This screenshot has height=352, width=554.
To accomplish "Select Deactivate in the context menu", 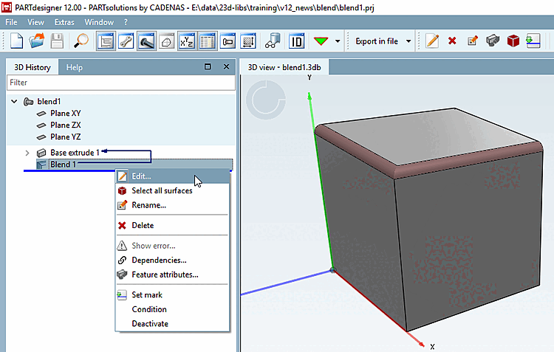I will [150, 323].
